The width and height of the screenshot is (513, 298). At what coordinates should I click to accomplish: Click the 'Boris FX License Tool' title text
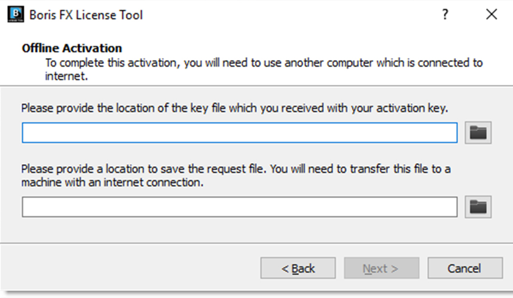86,15
